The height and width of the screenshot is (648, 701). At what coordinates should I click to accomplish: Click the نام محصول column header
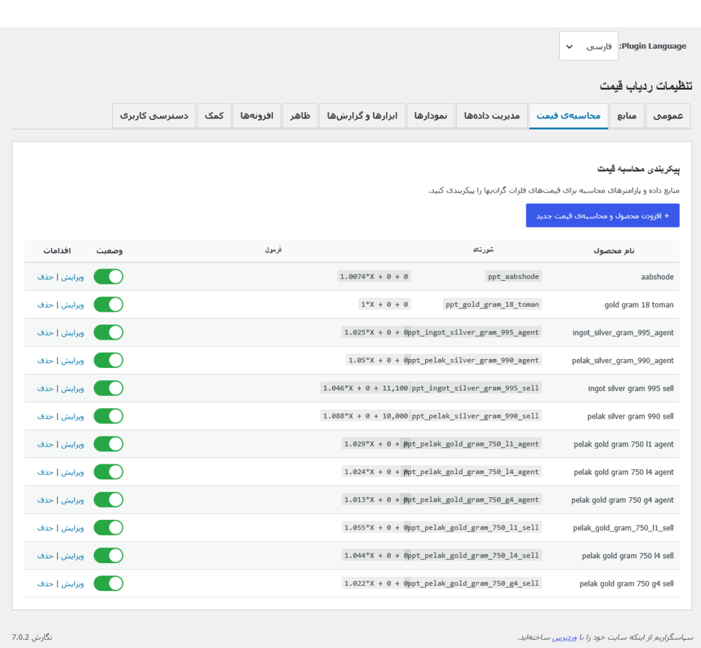614,251
